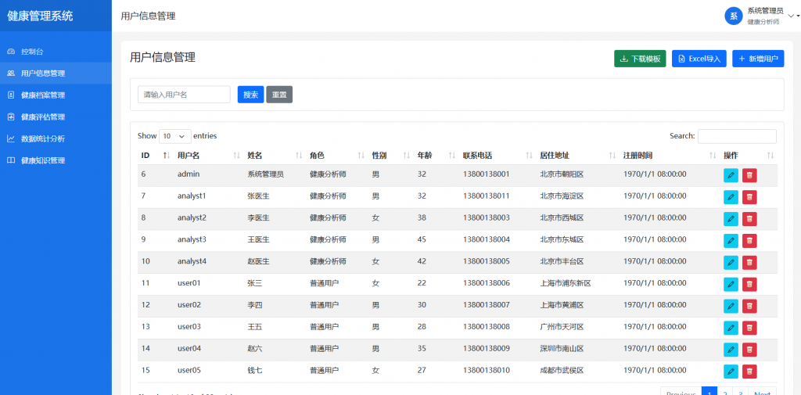The image size is (801, 395).
Task: Edit the analyst4 user row
Action: click(x=731, y=263)
